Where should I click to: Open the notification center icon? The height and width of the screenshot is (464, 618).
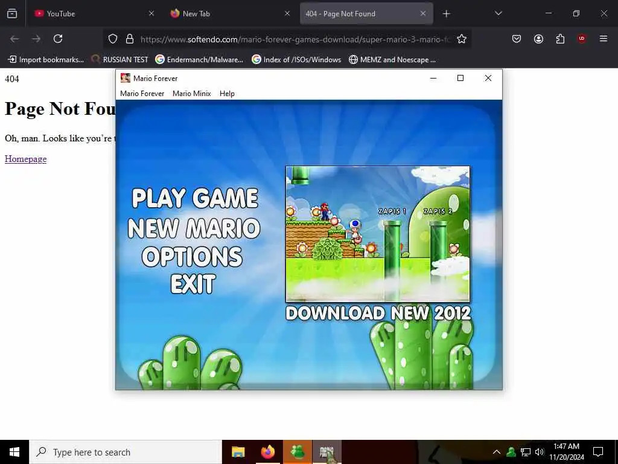598,452
